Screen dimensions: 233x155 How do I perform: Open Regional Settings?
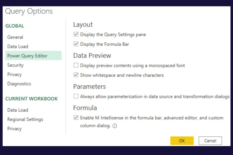click(x=25, y=119)
